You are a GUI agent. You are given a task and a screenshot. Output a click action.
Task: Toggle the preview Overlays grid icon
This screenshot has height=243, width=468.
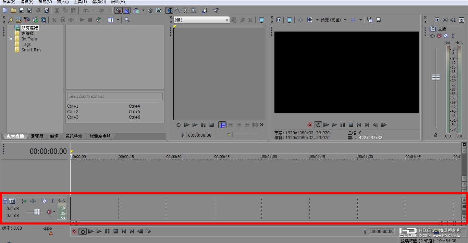coord(353,20)
